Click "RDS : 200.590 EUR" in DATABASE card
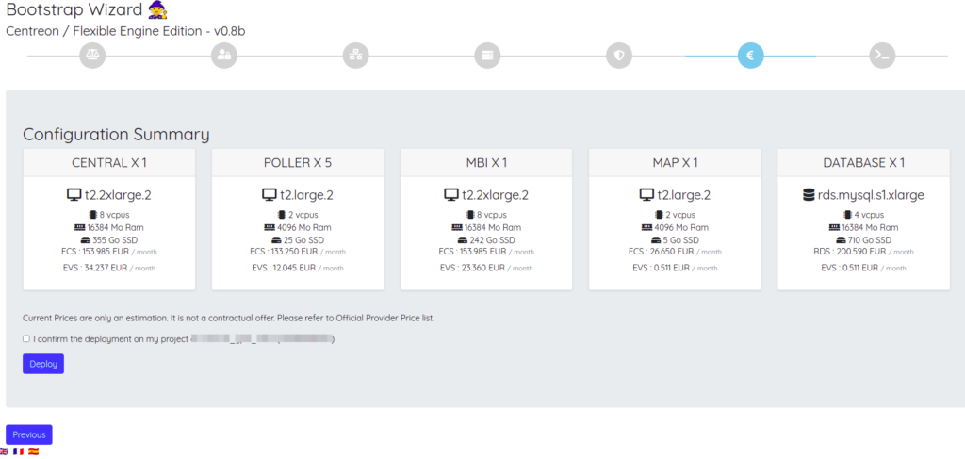Screen dimensions: 965x459 pyautogui.click(x=850, y=251)
